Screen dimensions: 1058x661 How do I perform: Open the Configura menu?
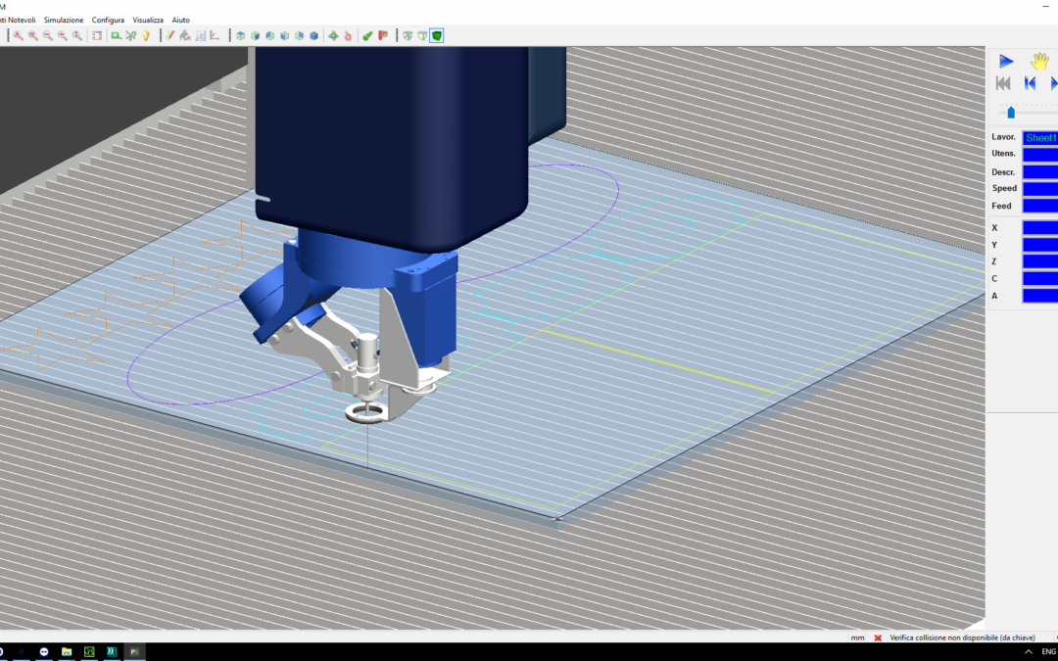108,20
